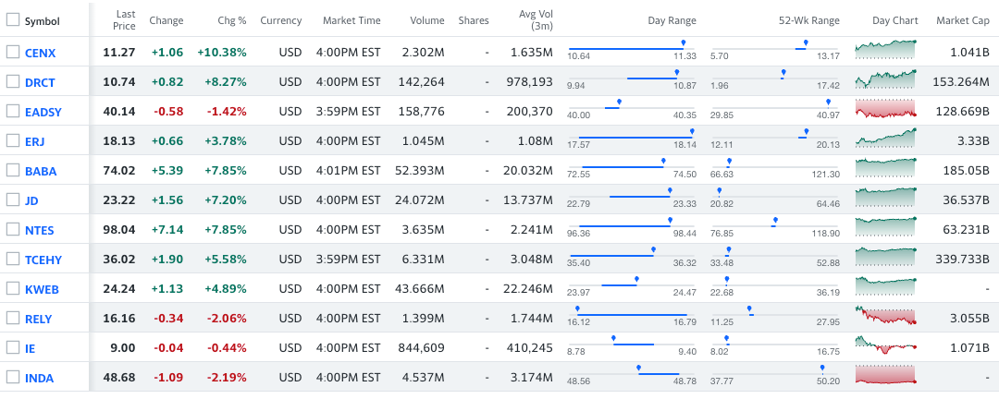999x399 pixels.
Task: Open the DRCT ticker link
Action: coord(40,82)
